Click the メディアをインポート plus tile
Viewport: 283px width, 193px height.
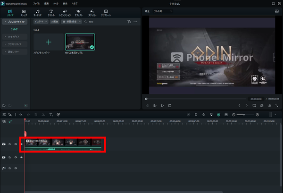pos(49,42)
